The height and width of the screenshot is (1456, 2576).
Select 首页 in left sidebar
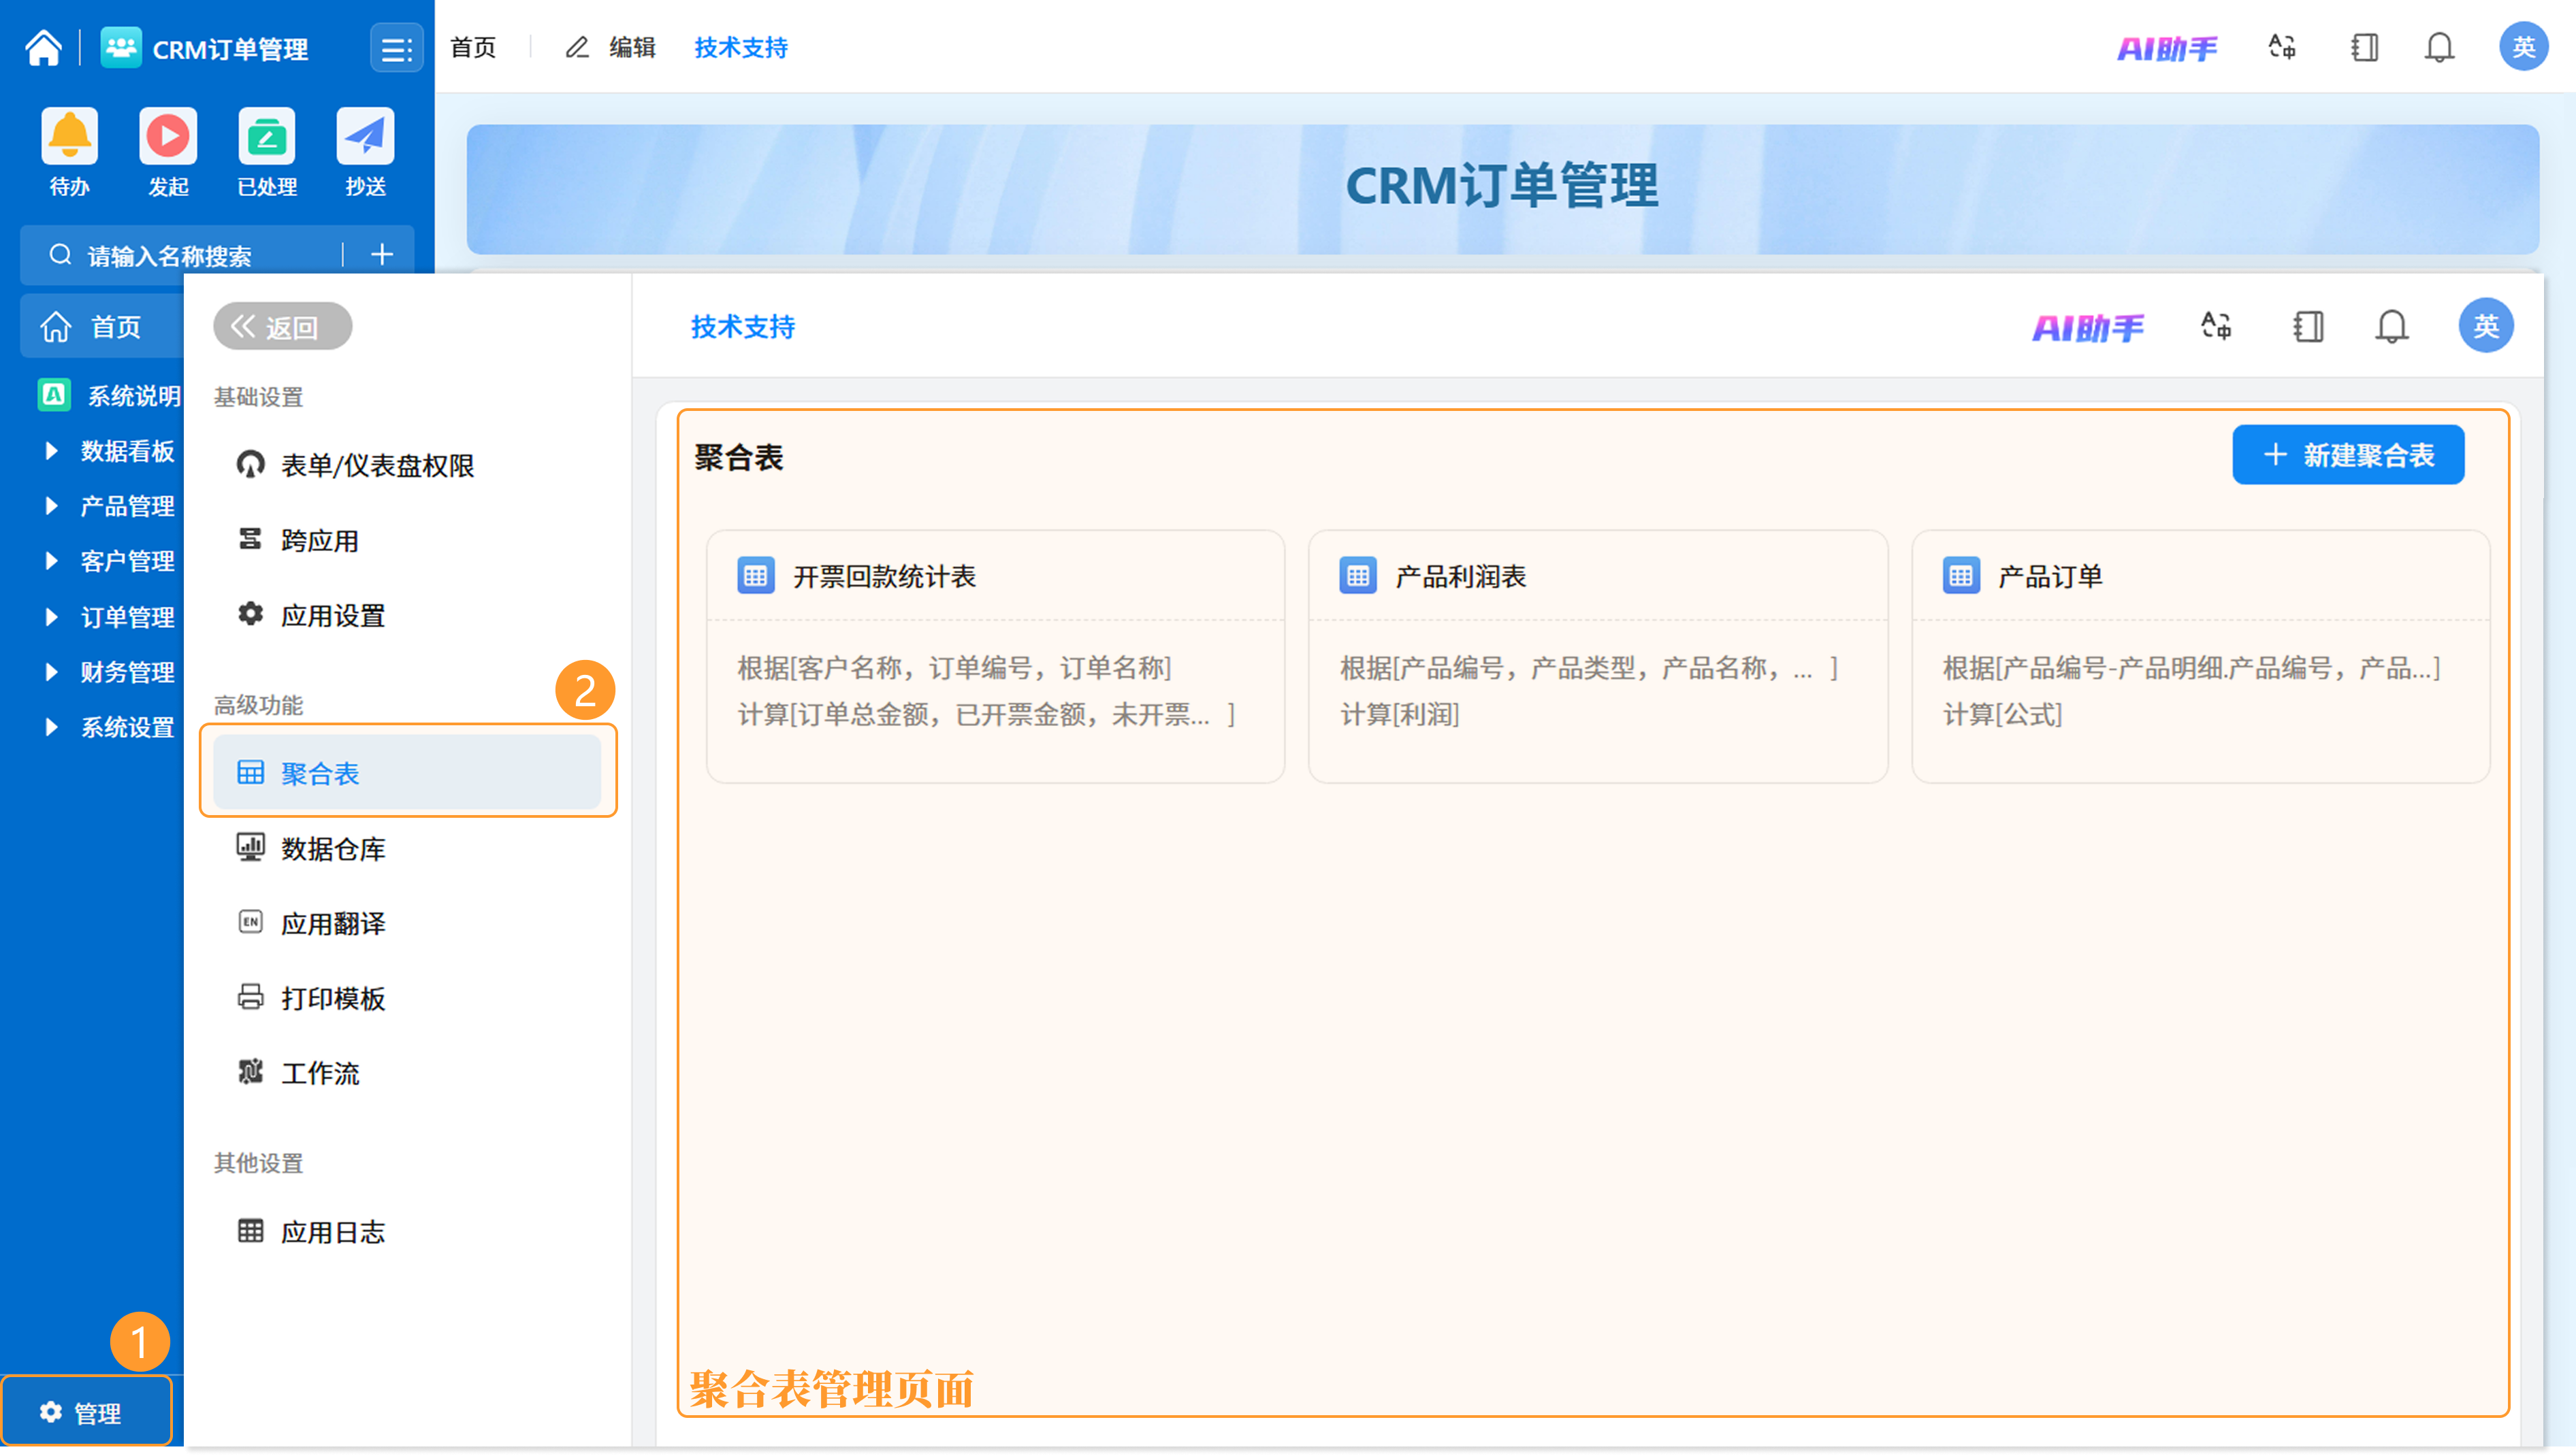(102, 327)
